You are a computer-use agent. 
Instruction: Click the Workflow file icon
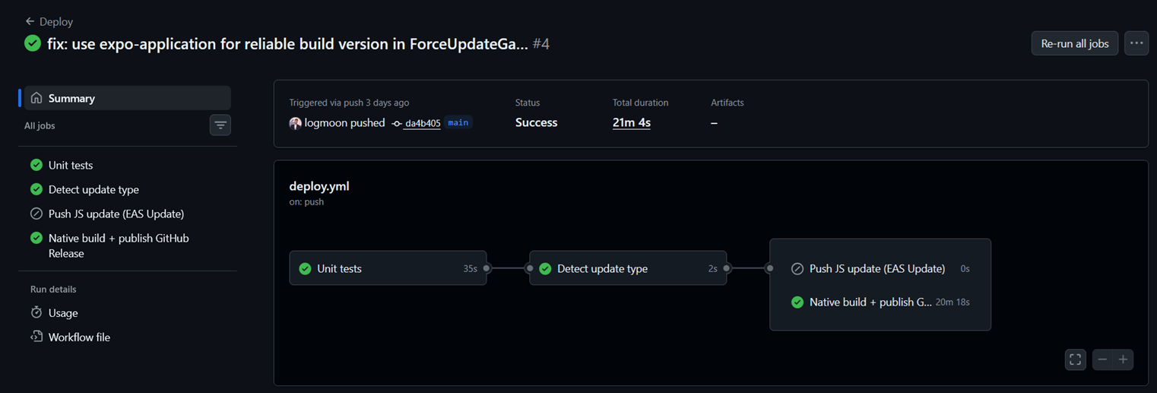(36, 337)
